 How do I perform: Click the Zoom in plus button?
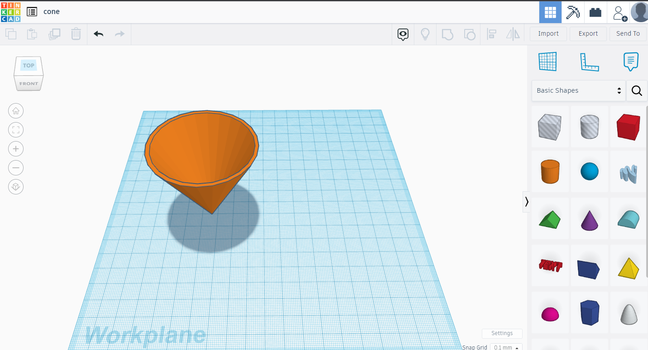click(16, 149)
